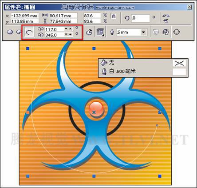Select the Ellipse shape type icon

[10, 32]
